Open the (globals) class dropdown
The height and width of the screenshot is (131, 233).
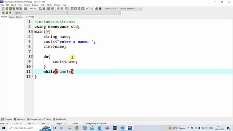point(41,13)
